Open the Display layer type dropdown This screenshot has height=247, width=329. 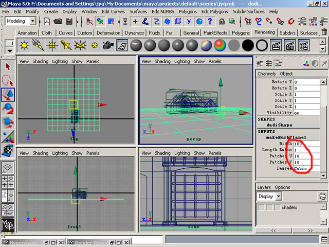279,197
